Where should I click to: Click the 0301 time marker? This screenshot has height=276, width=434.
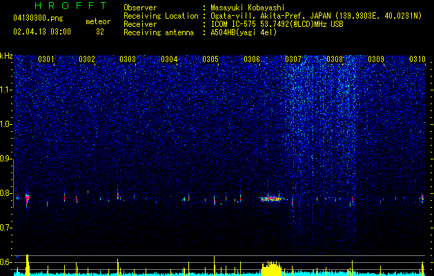coord(46,59)
